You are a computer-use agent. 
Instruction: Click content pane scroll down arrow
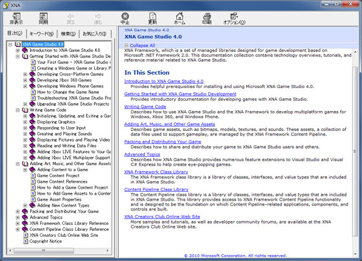point(355,254)
